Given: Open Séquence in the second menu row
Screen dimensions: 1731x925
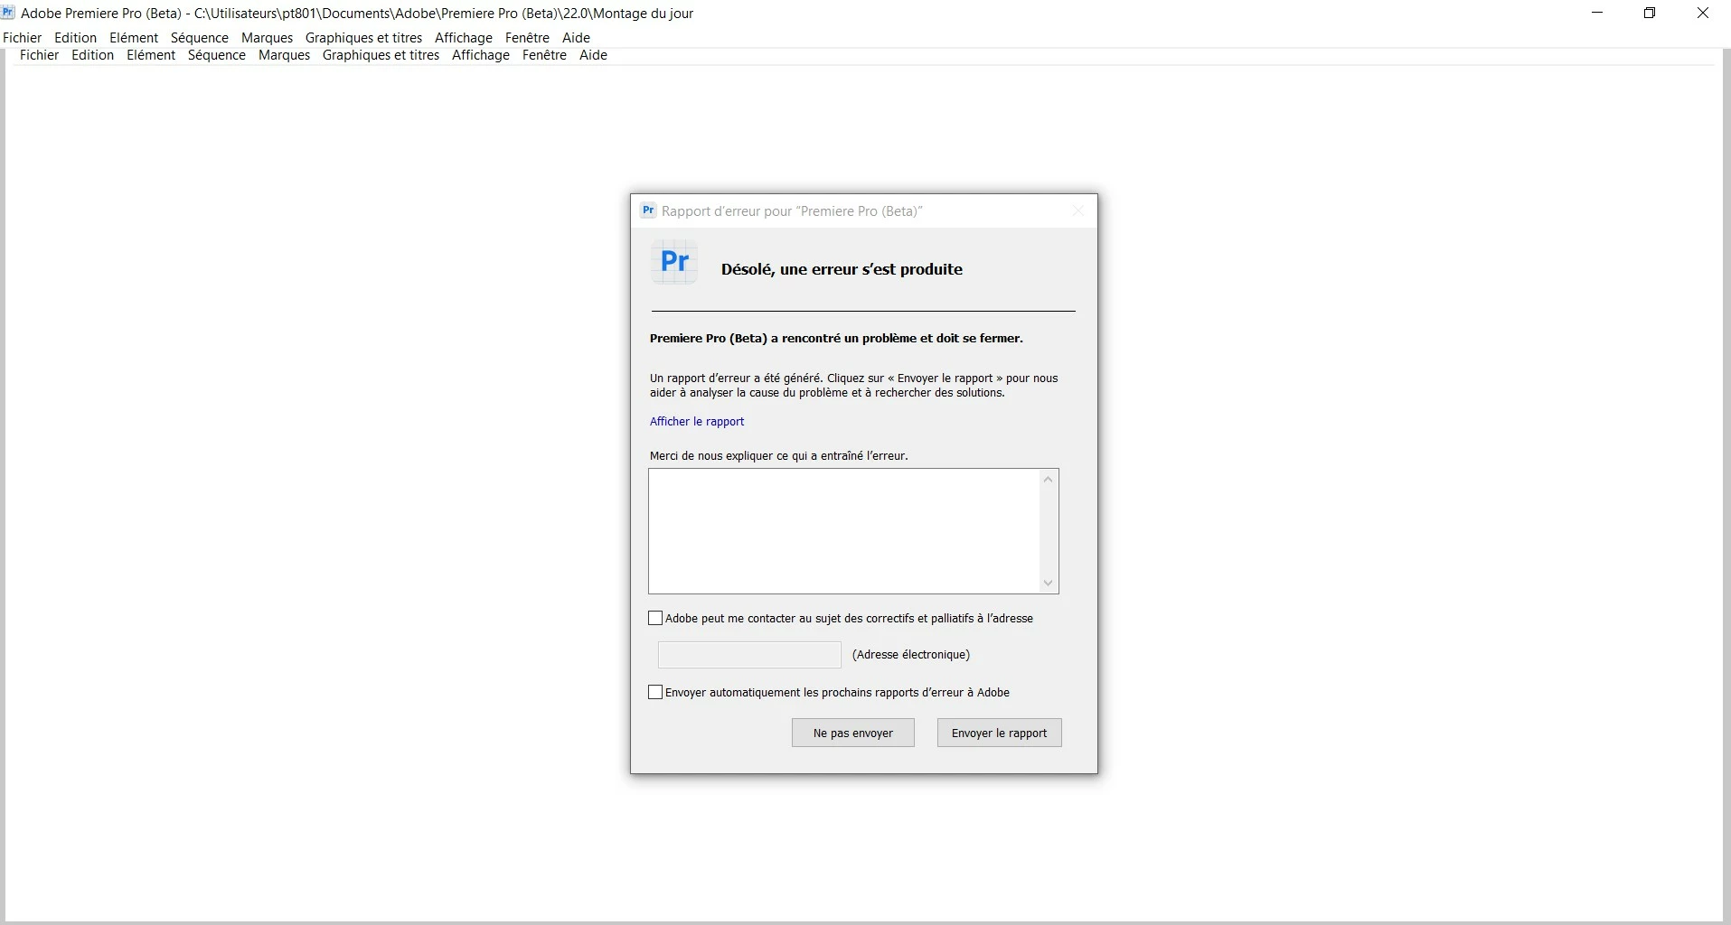Looking at the screenshot, I should pos(217,55).
